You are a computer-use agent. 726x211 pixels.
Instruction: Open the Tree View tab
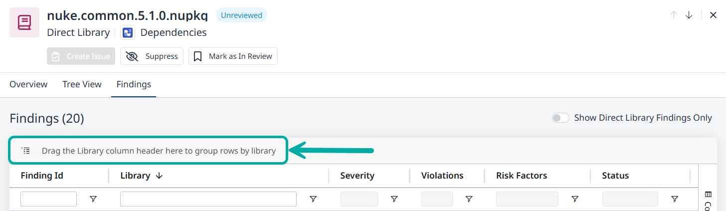(x=82, y=84)
